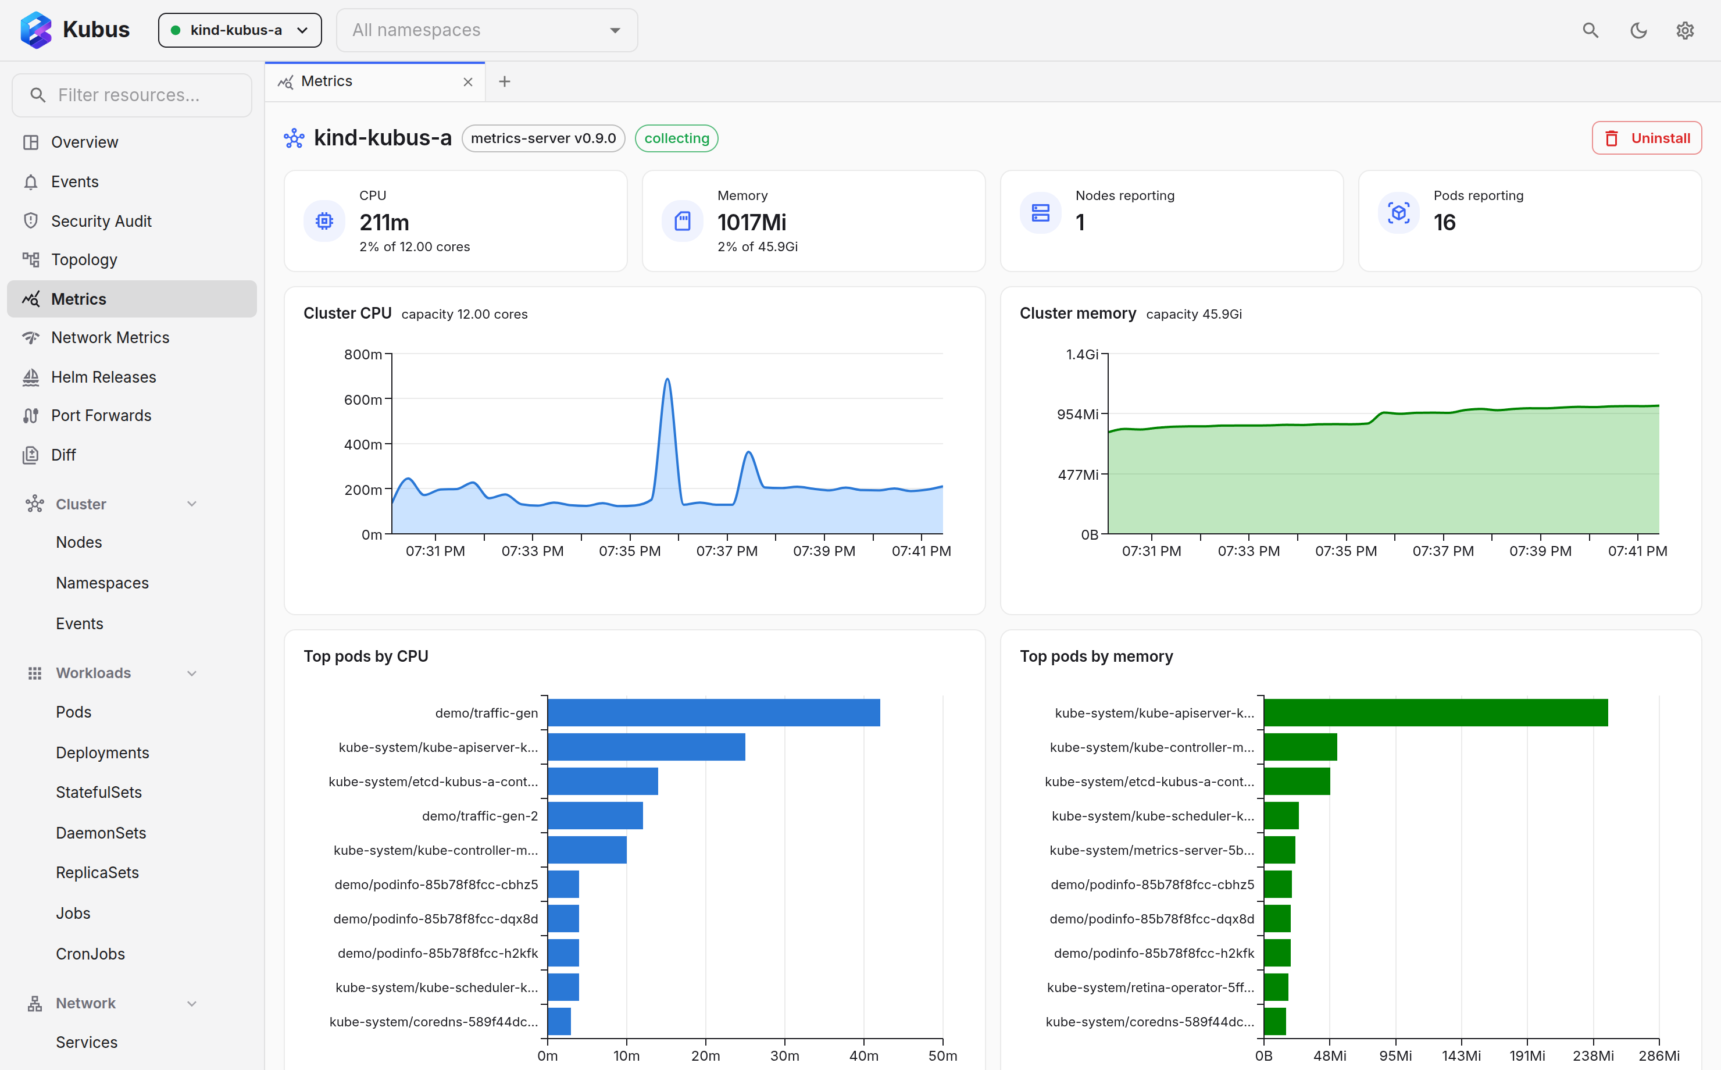Click cluster icon beside kind-kubus-a heading
Screen dimensions: 1721x1070
[x=294, y=138]
